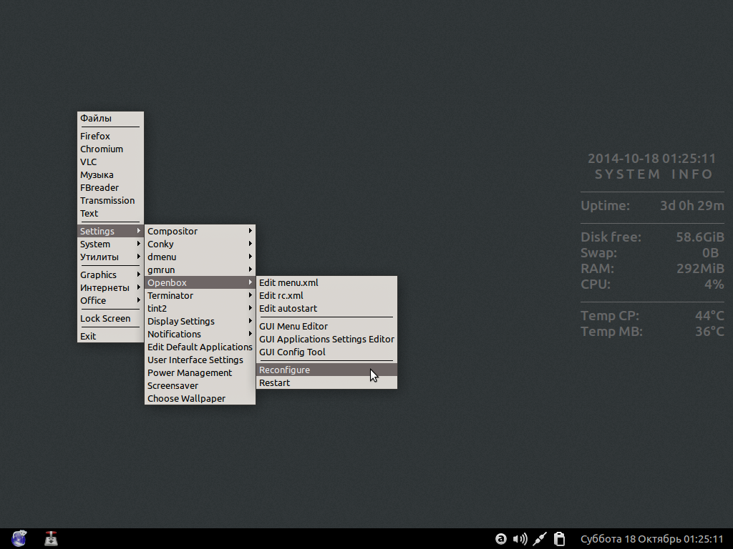Open Файлы from the root menu

coord(110,118)
